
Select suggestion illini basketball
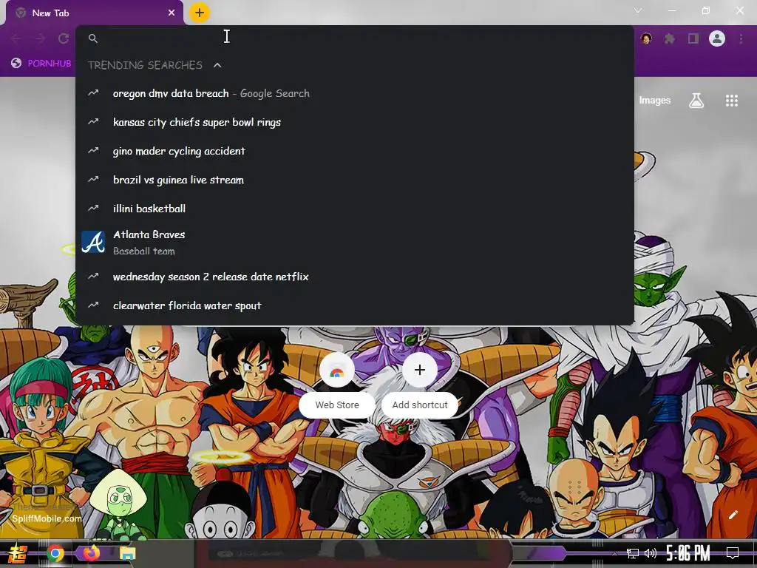tap(354, 209)
